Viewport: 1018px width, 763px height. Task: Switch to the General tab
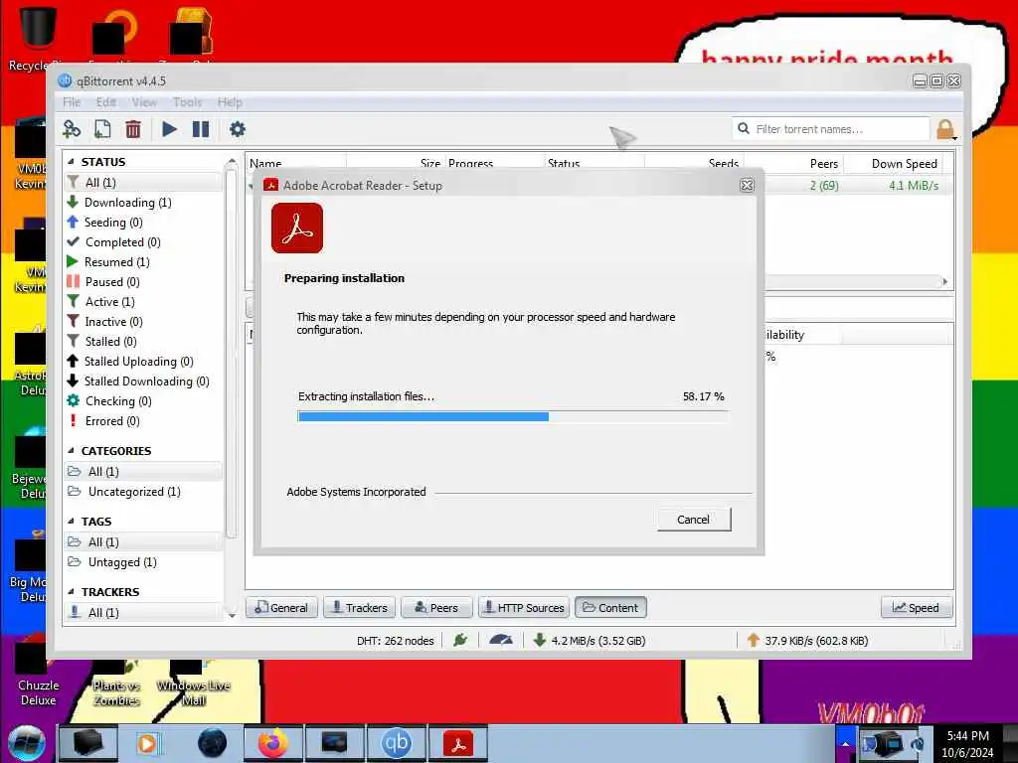[281, 608]
